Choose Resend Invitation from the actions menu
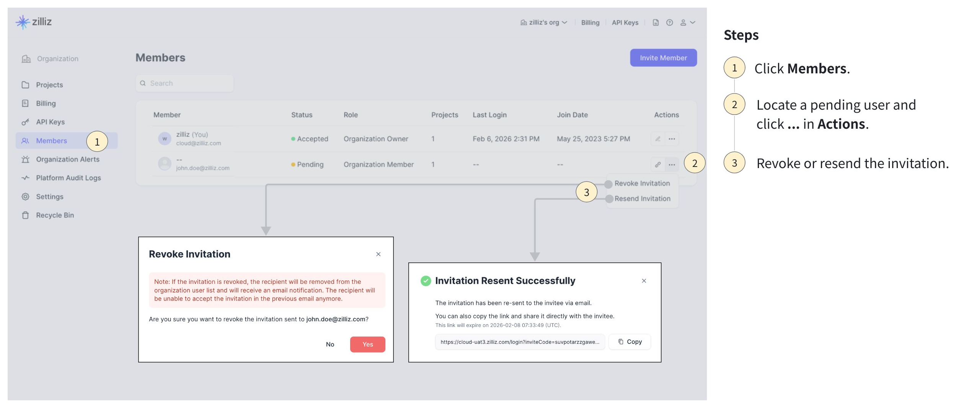This screenshot has width=956, height=408. pyautogui.click(x=642, y=199)
